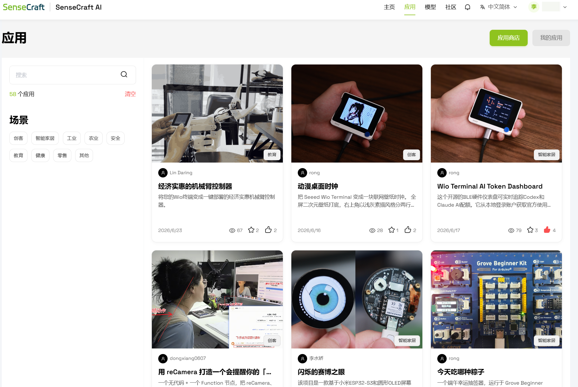The image size is (578, 387).
Task: Open the notification bell
Action: click(467, 7)
